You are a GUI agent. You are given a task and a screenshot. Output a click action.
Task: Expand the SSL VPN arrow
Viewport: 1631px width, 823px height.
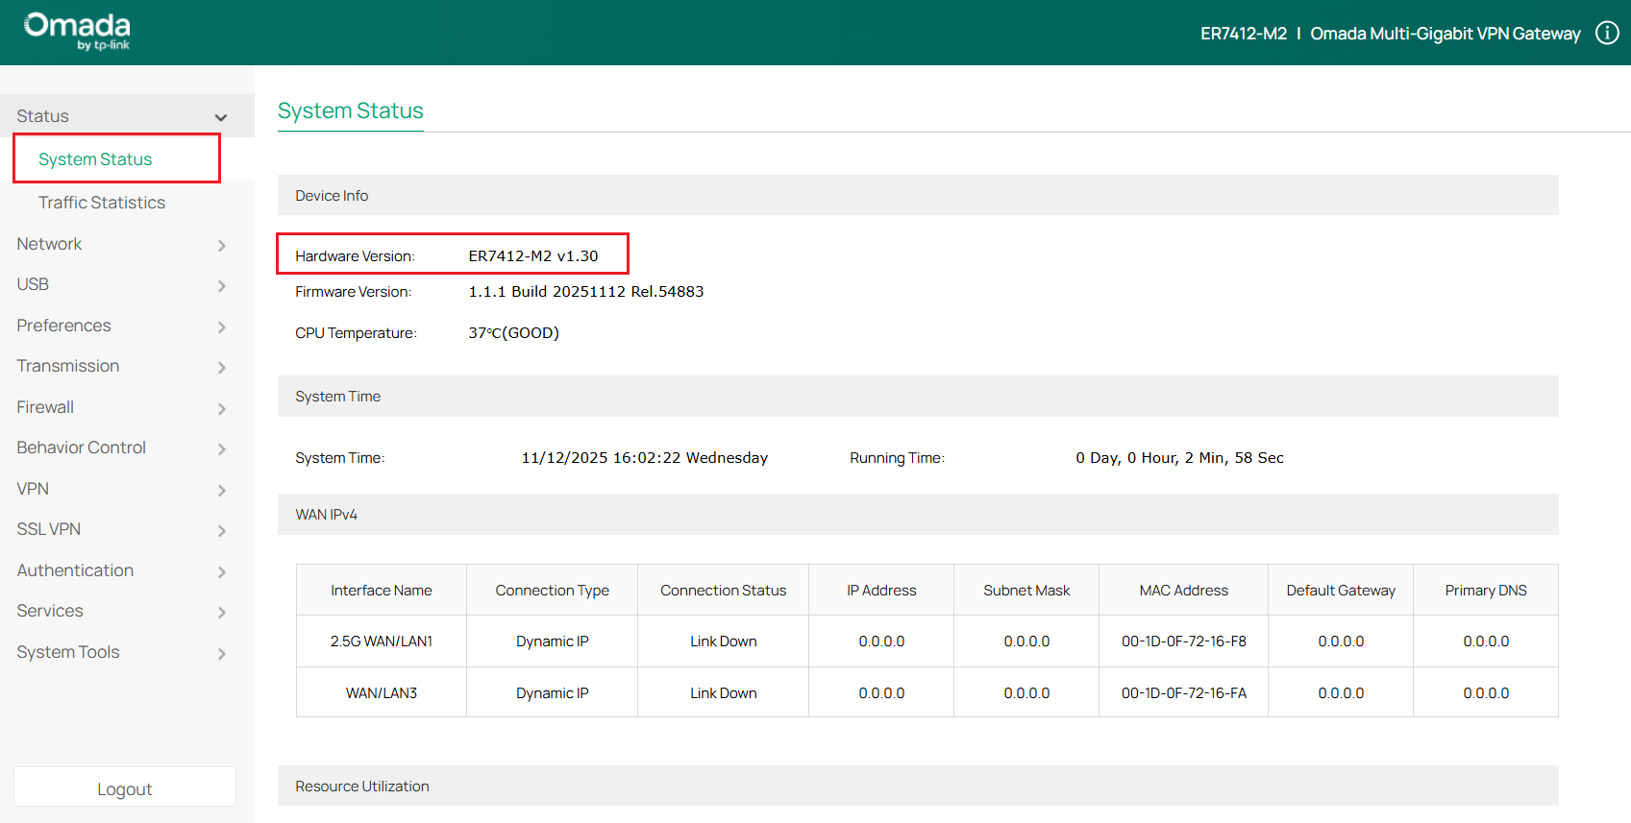click(x=222, y=531)
